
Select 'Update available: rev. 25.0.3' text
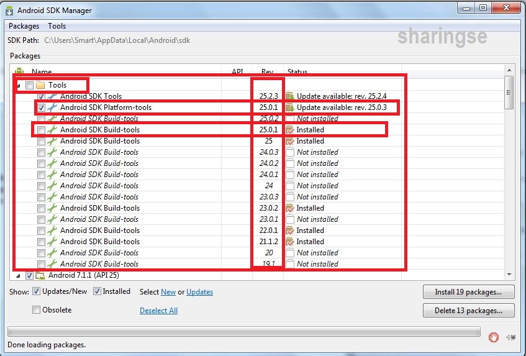tap(342, 107)
